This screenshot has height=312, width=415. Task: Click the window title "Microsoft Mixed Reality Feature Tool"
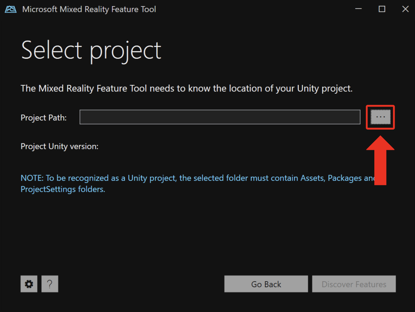(x=89, y=9)
